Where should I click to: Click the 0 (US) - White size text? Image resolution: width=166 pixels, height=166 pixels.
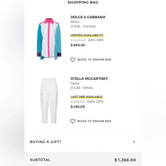pos(82,88)
